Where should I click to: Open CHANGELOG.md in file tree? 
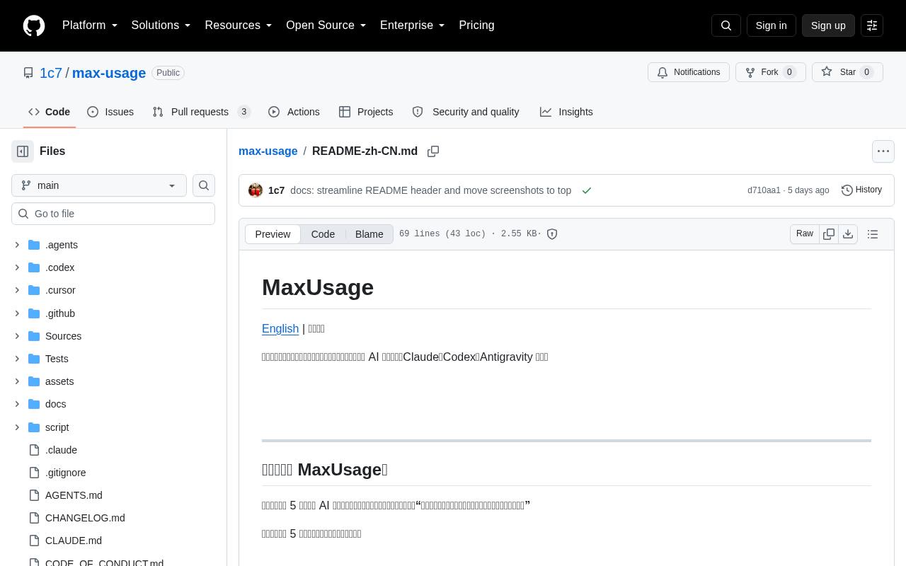click(85, 518)
